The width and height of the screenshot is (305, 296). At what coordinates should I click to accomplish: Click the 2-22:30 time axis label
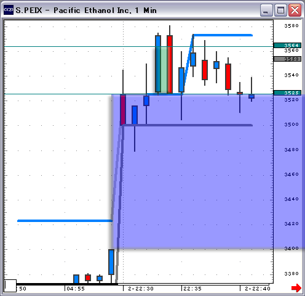tap(141, 289)
